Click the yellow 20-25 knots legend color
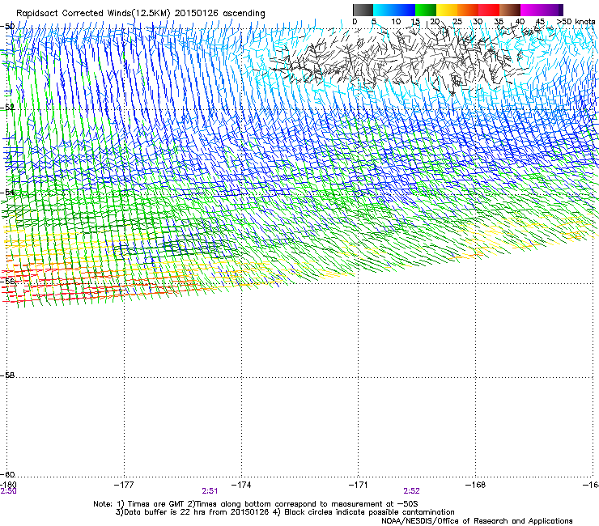 pos(447,10)
